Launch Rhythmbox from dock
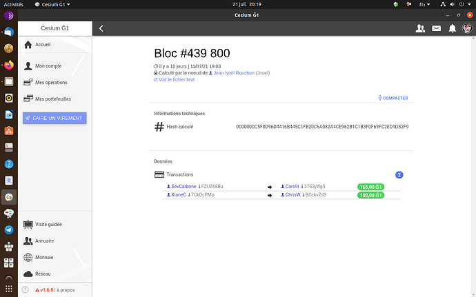Screen dimensions: 476x297 coord(9,98)
